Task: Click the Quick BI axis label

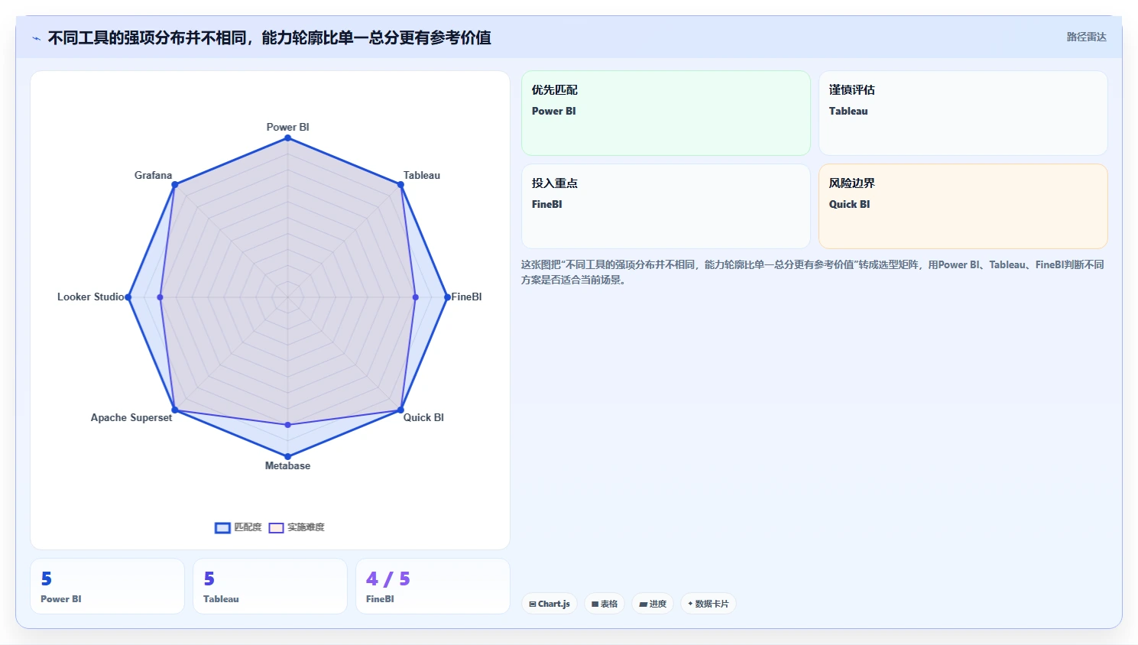Action: coord(423,417)
